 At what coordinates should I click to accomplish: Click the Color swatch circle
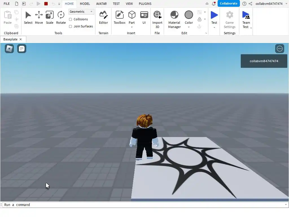click(x=189, y=15)
